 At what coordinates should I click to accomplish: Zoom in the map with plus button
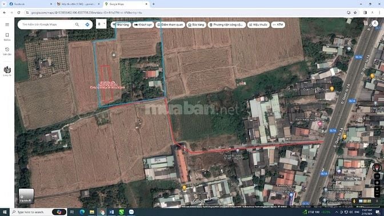pos(377,189)
